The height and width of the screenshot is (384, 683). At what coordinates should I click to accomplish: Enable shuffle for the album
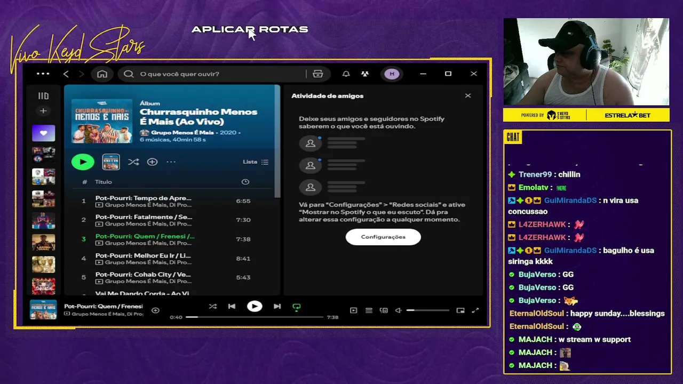[x=133, y=162]
